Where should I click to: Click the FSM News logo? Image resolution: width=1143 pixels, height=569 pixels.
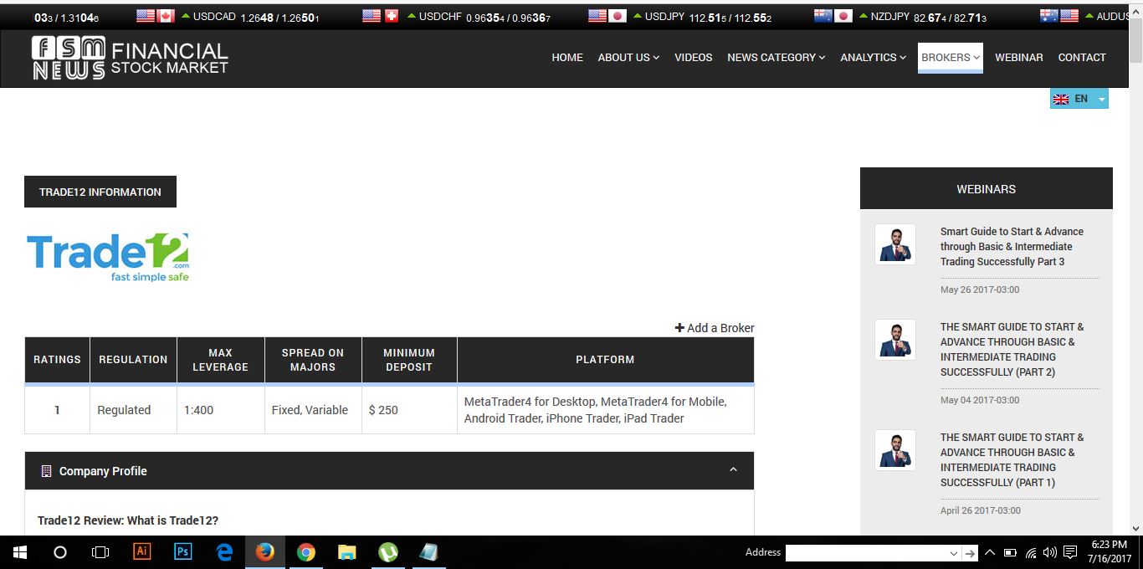(x=130, y=58)
